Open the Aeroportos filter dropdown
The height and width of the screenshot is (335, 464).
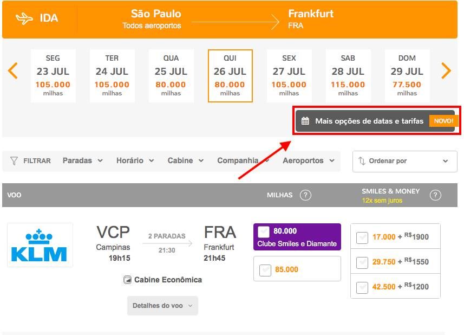(308, 160)
